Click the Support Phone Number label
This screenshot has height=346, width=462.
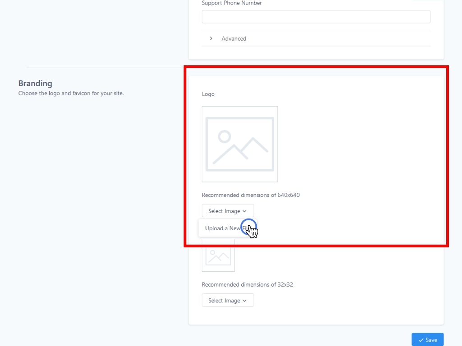[232, 3]
